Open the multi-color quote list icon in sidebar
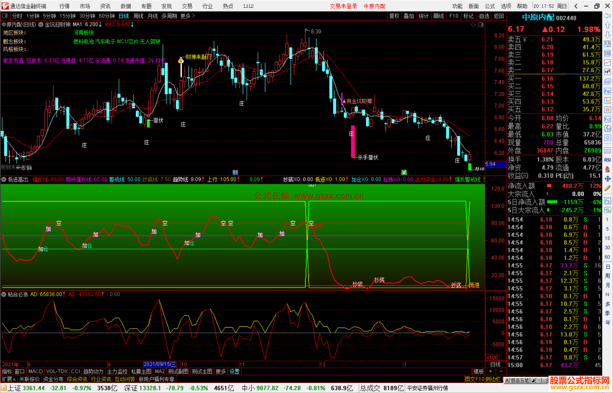The image size is (613, 393). [x=607, y=53]
